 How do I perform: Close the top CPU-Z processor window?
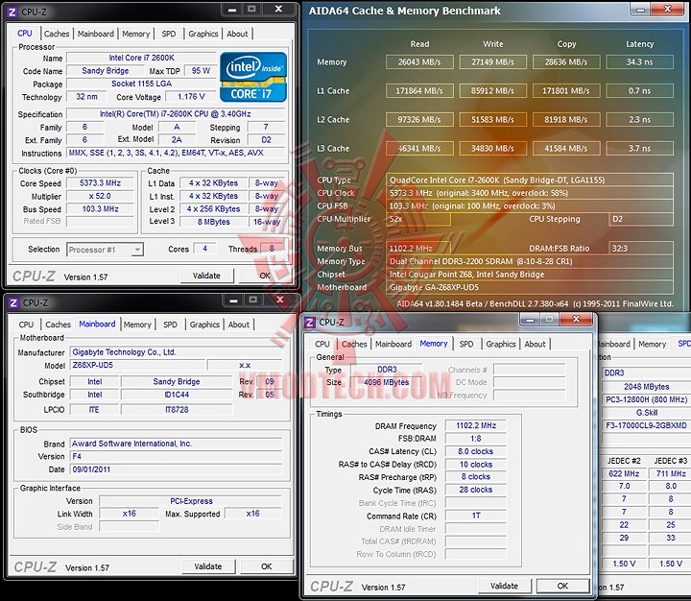[278, 10]
